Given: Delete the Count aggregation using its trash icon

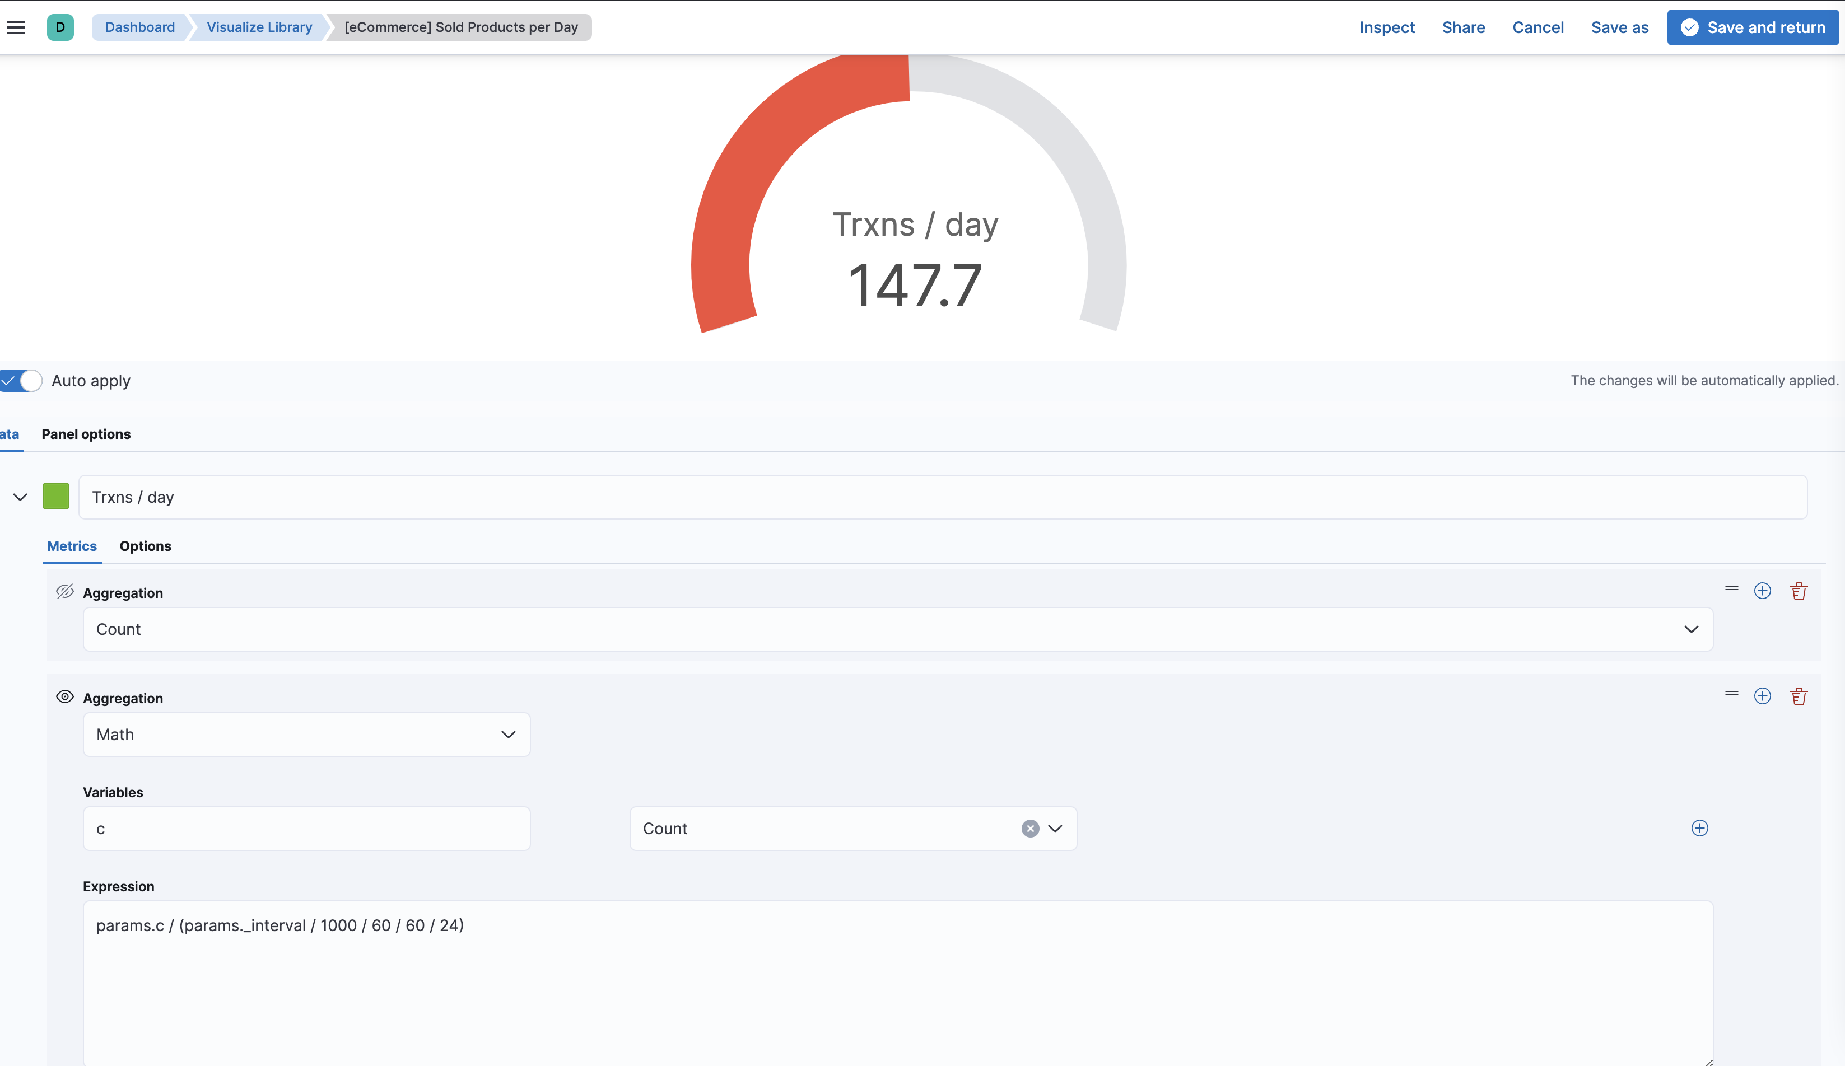Looking at the screenshot, I should coord(1800,591).
